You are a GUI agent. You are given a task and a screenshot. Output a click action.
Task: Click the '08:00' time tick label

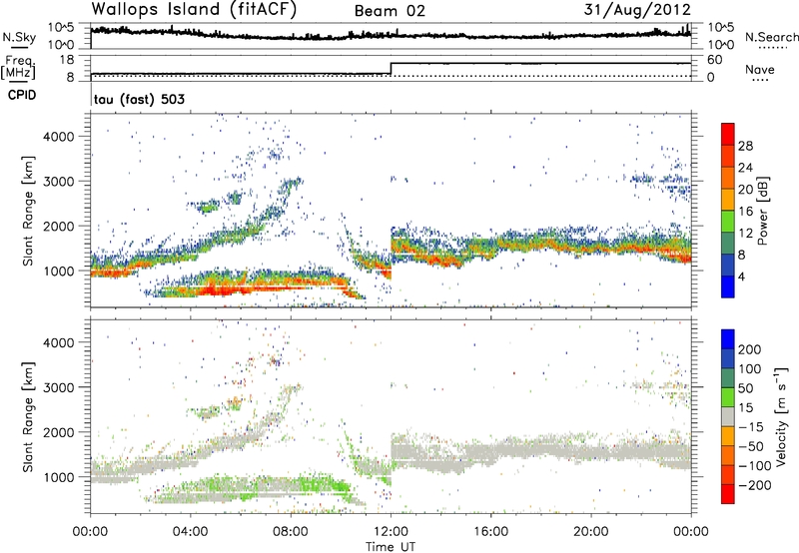tap(291, 532)
